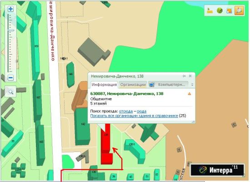Select the ruler distance measurement tool
Viewport: 250px width, 182px height.
tap(210, 10)
